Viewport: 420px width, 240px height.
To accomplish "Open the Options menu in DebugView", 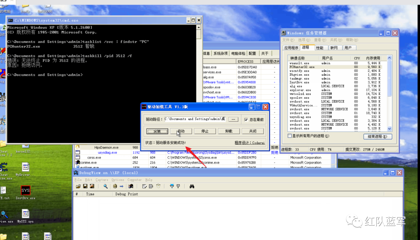I will [x=117, y=180].
